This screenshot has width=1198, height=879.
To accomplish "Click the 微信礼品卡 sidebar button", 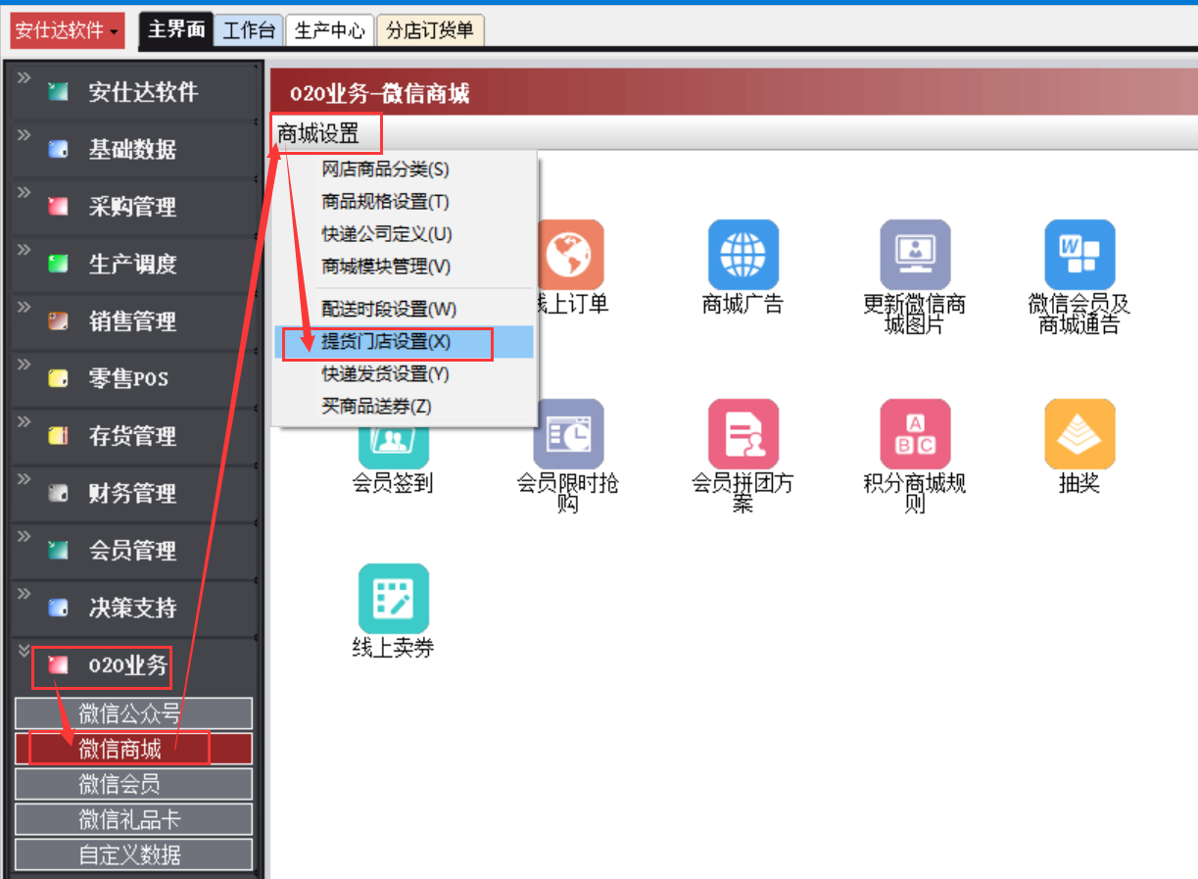I will [x=133, y=819].
